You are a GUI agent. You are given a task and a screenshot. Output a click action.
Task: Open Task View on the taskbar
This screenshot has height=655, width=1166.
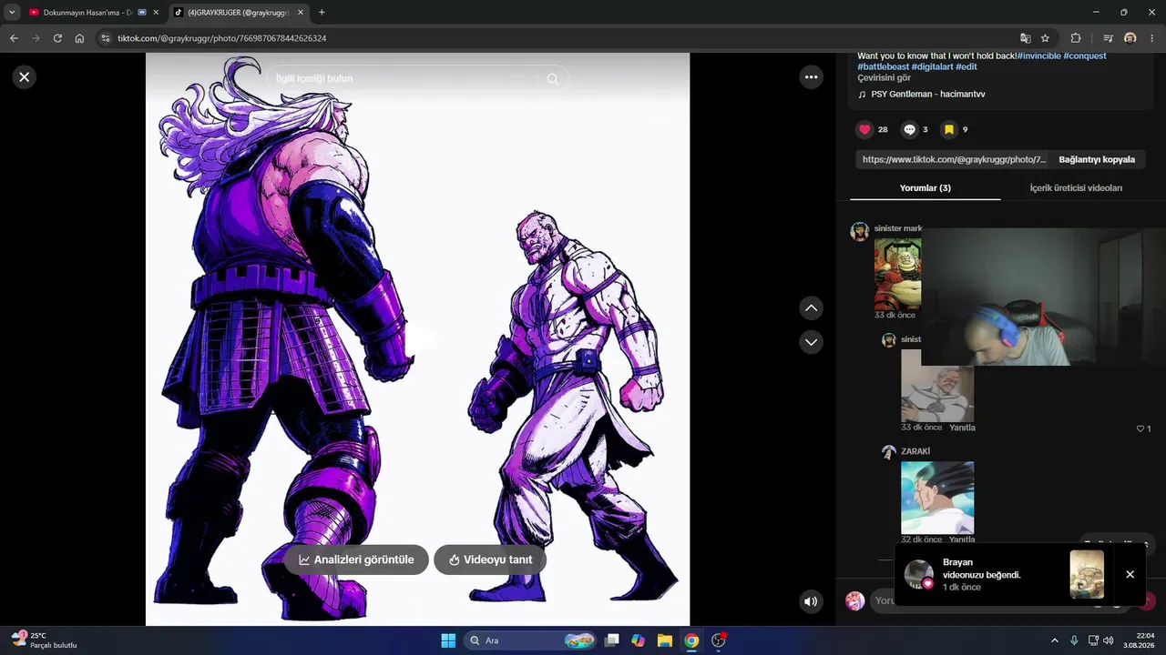pyautogui.click(x=612, y=640)
